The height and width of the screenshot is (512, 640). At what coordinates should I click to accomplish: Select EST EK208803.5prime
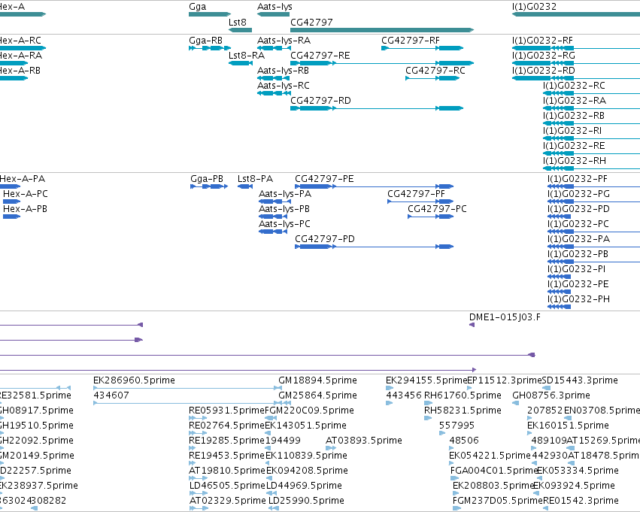click(x=456, y=493)
